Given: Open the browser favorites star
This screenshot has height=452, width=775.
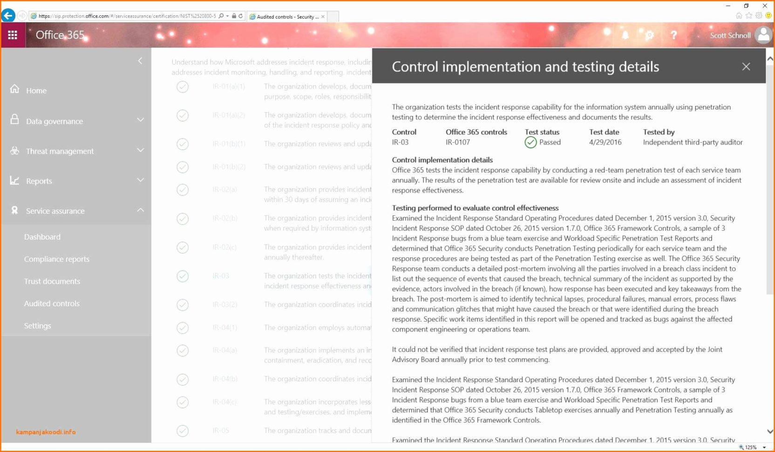Looking at the screenshot, I should pos(749,15).
